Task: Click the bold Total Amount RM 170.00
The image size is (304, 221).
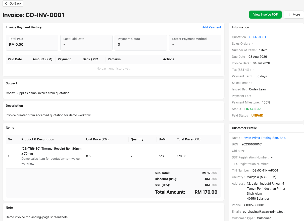Action: tap(206, 192)
